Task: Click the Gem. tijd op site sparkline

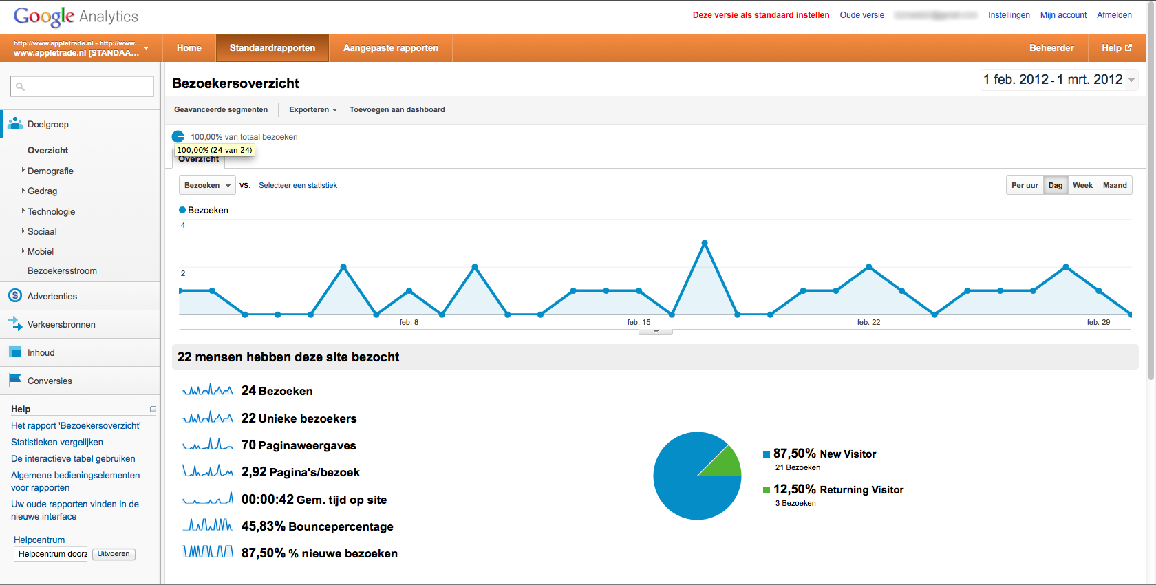Action: [x=208, y=499]
